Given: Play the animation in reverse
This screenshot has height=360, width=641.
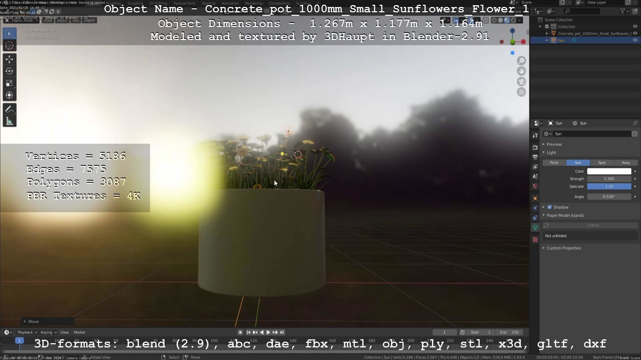Looking at the screenshot, I should click(262, 332).
